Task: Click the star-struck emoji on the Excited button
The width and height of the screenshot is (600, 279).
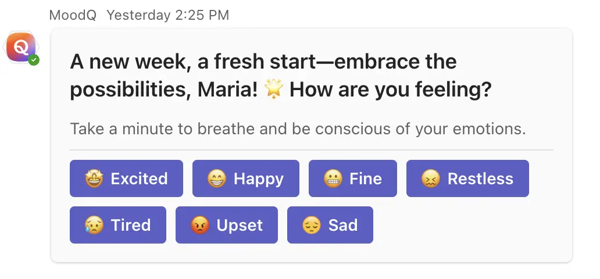Action: [x=94, y=178]
